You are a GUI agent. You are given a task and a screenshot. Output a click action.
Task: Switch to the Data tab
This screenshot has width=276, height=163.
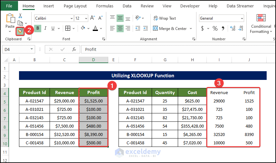127,6
